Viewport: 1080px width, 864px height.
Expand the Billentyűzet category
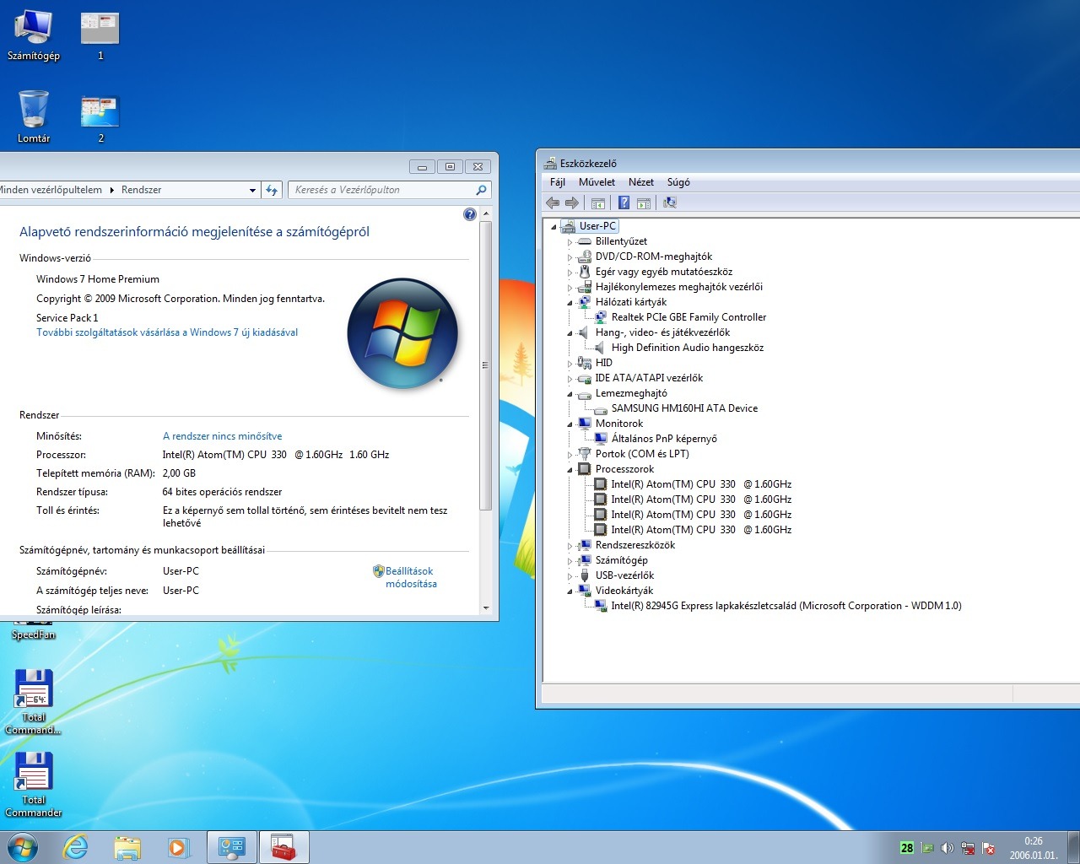(570, 242)
